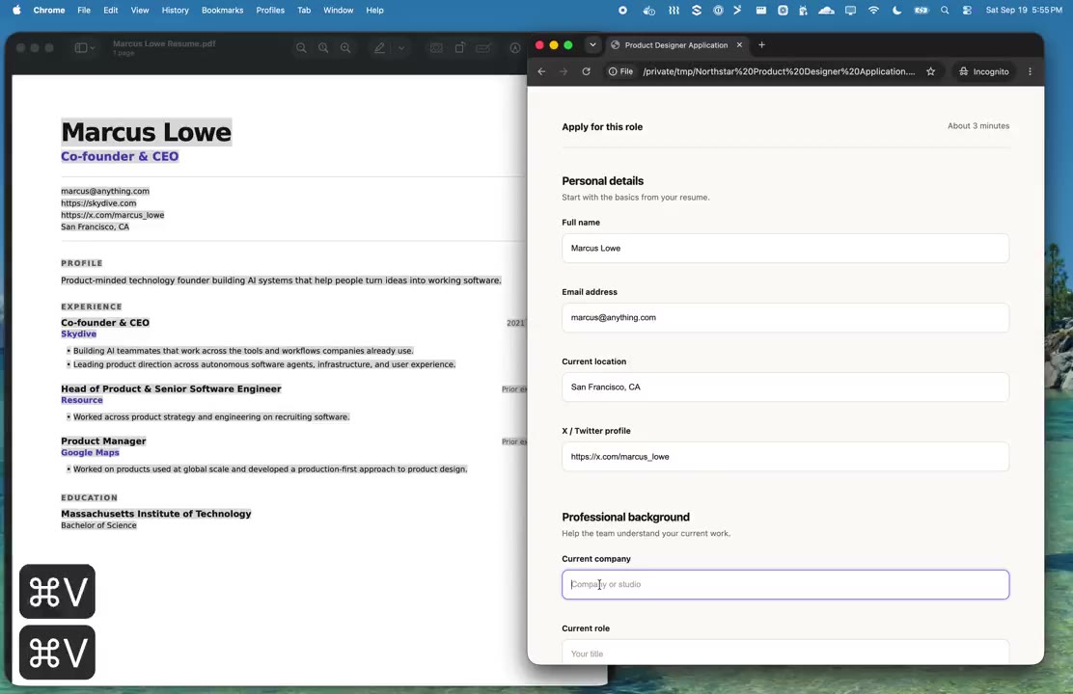
Task: Open the sidebar view menu in Preview
Action: point(84,48)
